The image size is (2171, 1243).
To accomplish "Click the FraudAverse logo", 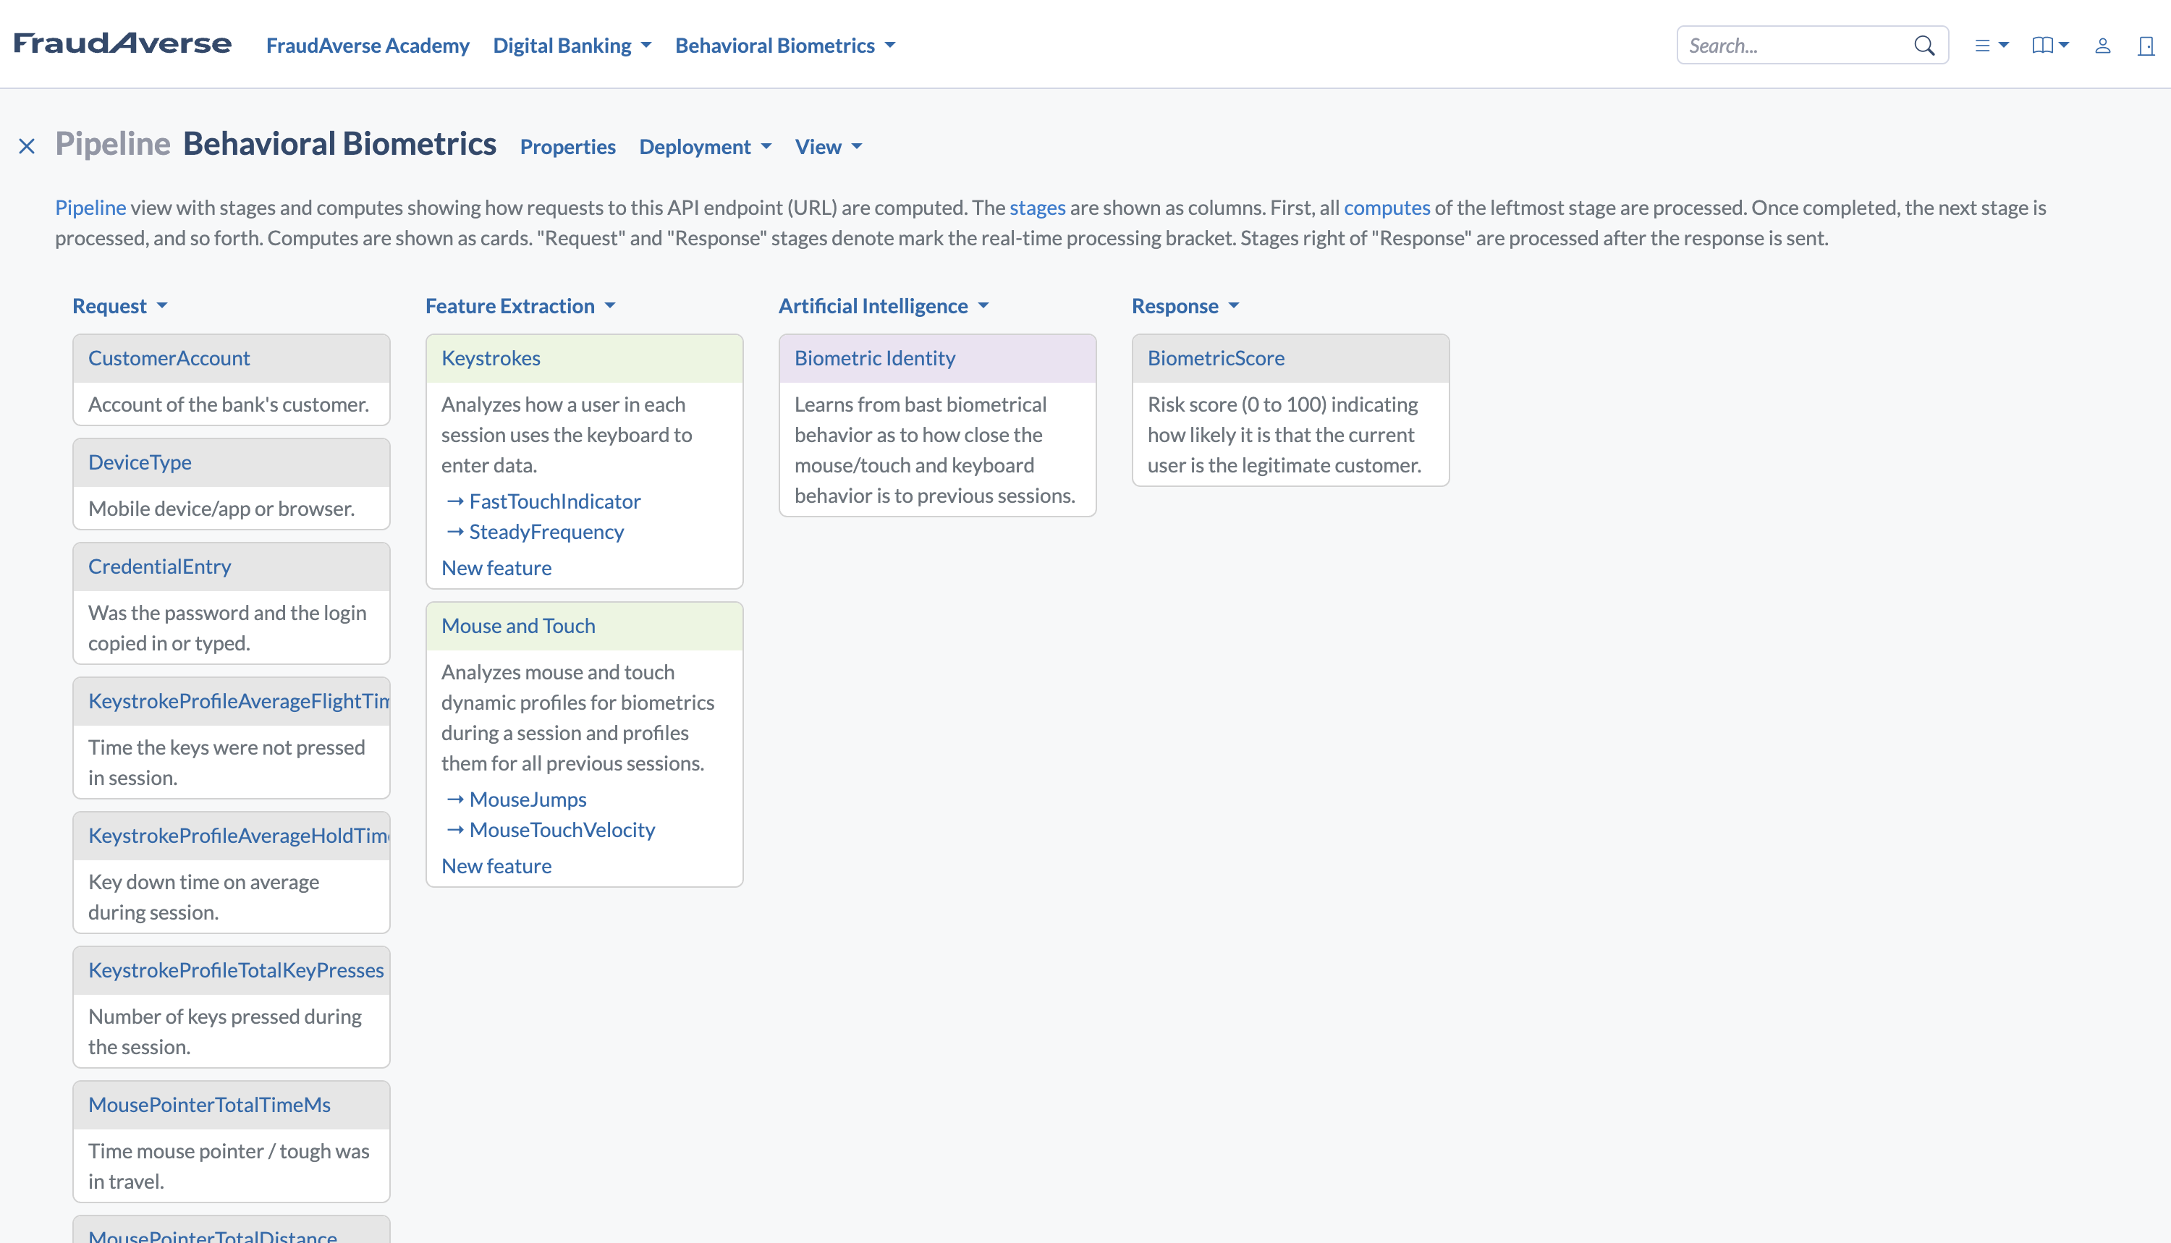I will 122,44.
